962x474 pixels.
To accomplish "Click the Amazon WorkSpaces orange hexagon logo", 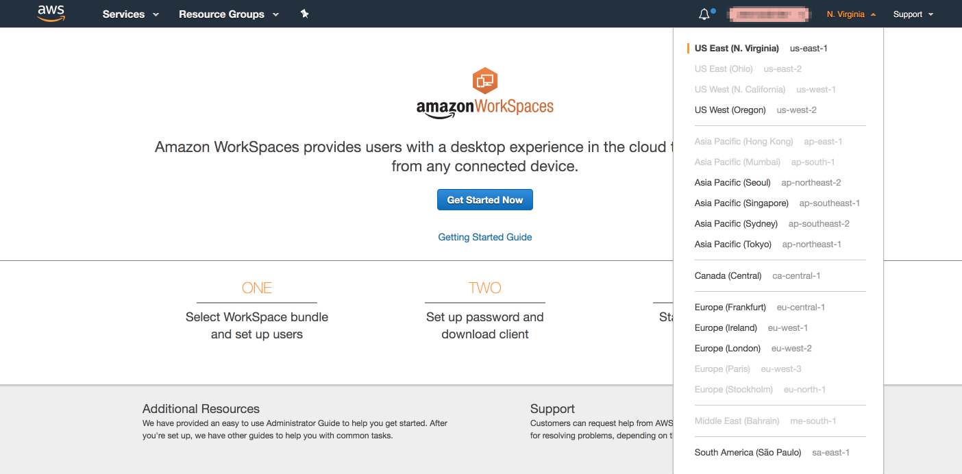I will 485,82.
